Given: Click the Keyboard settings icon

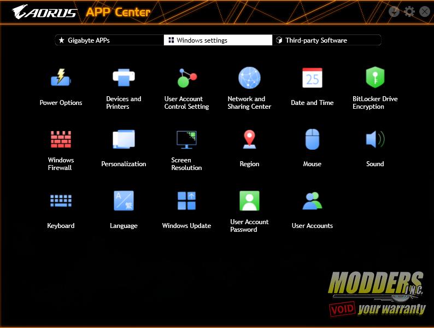Looking at the screenshot, I should click(61, 201).
